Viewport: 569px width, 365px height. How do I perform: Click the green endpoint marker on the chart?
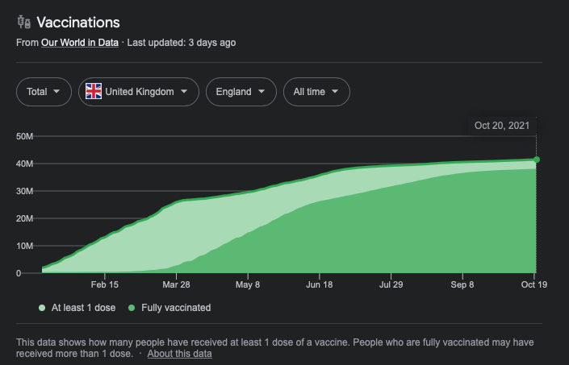click(x=536, y=160)
